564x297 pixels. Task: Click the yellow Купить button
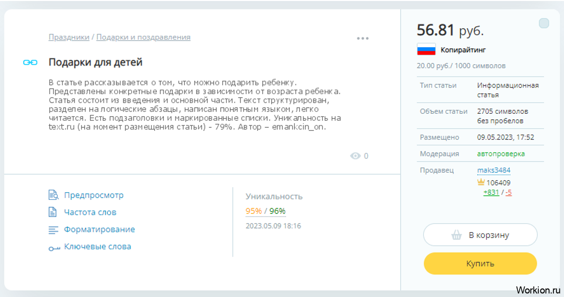coord(480,264)
